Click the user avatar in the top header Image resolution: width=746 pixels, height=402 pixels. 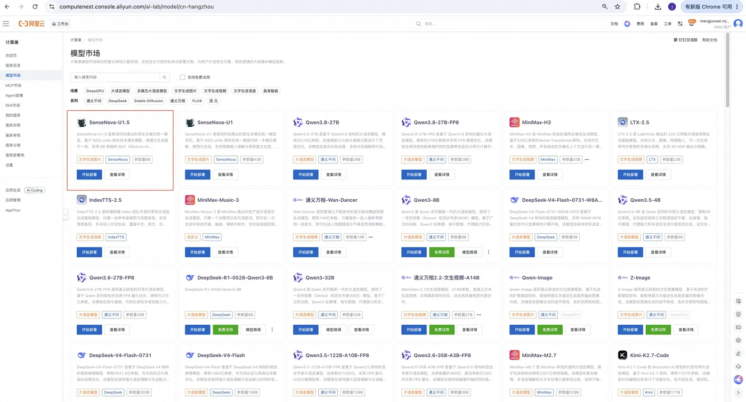(738, 24)
